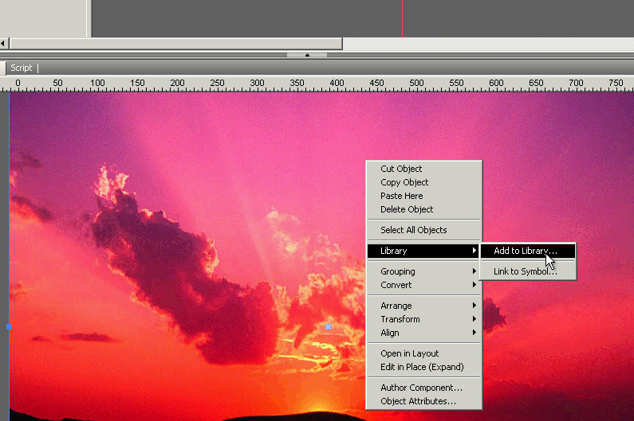Click Paste Here menu entry
This screenshot has width=634, height=421.
(401, 196)
